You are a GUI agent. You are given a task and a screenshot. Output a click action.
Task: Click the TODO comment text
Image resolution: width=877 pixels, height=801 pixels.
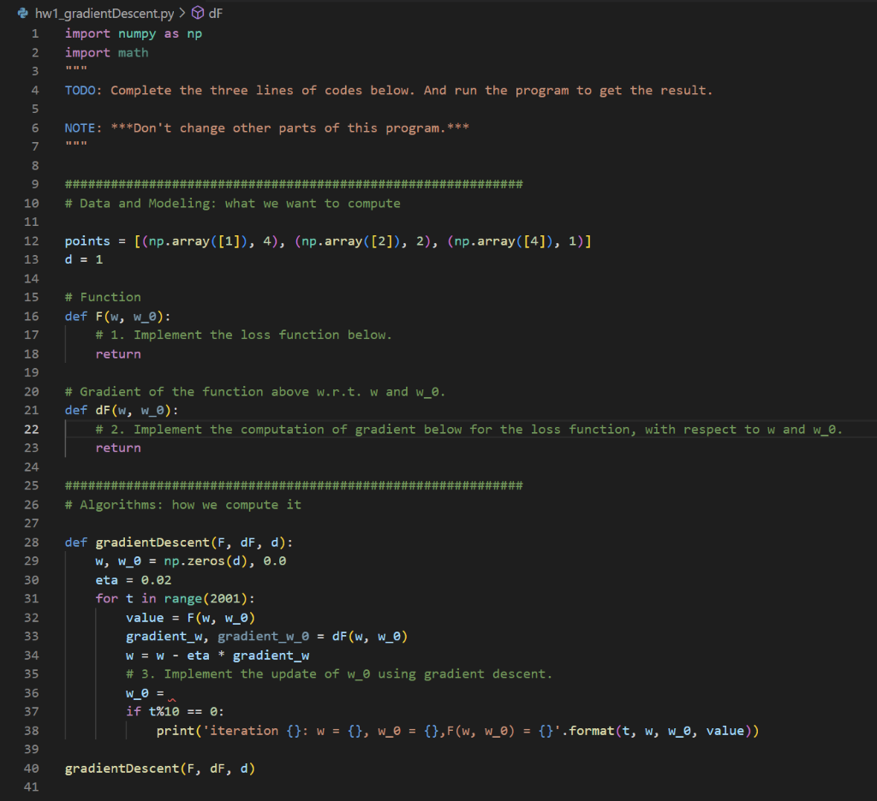389,91
